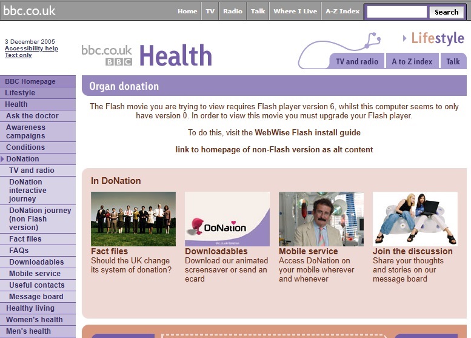471x338 pixels.
Task: Open Talk in the top navigation bar
Action: 258,11
